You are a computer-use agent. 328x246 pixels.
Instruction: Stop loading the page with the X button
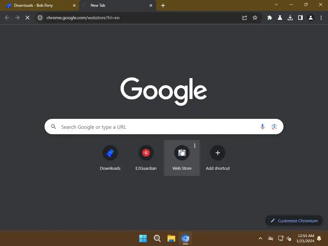click(28, 18)
